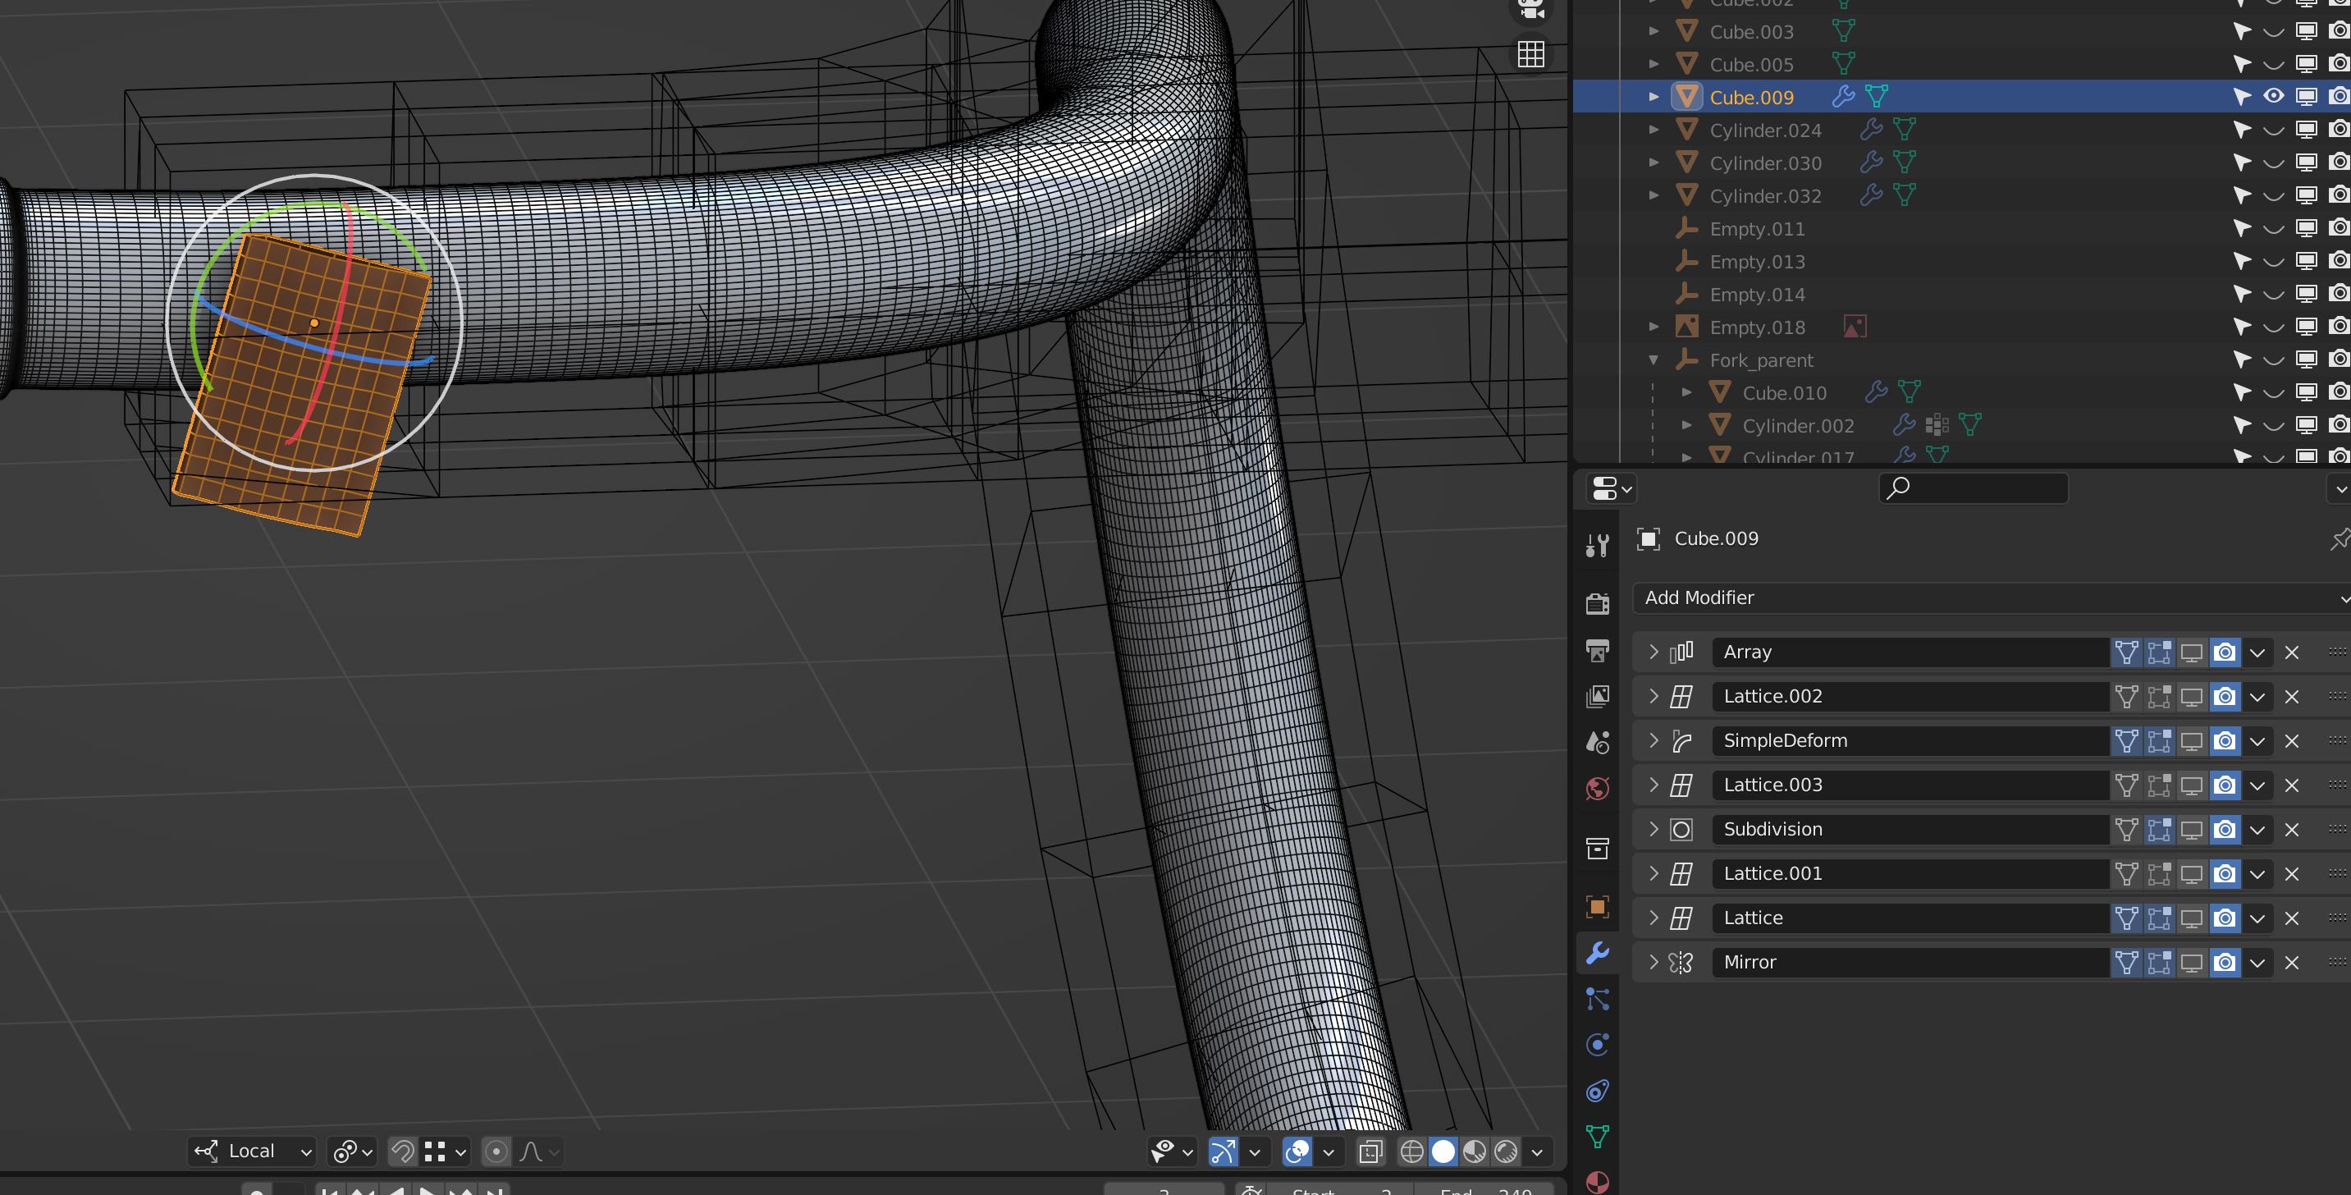Switch to the Render Properties tab

click(x=1598, y=604)
